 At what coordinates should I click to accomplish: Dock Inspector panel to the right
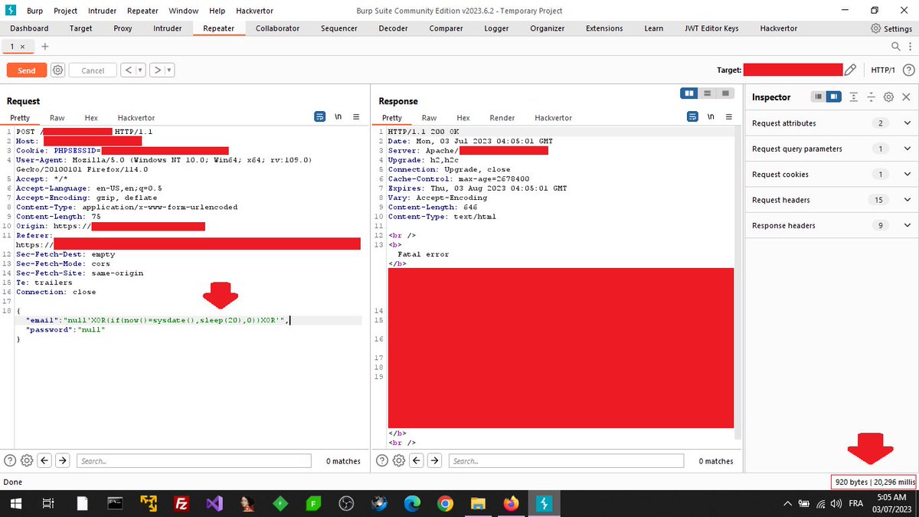coord(833,97)
